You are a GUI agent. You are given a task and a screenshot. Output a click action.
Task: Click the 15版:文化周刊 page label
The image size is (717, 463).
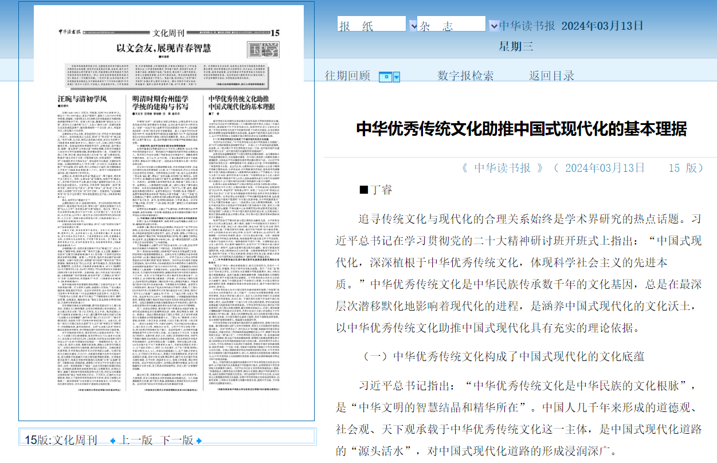60,440
